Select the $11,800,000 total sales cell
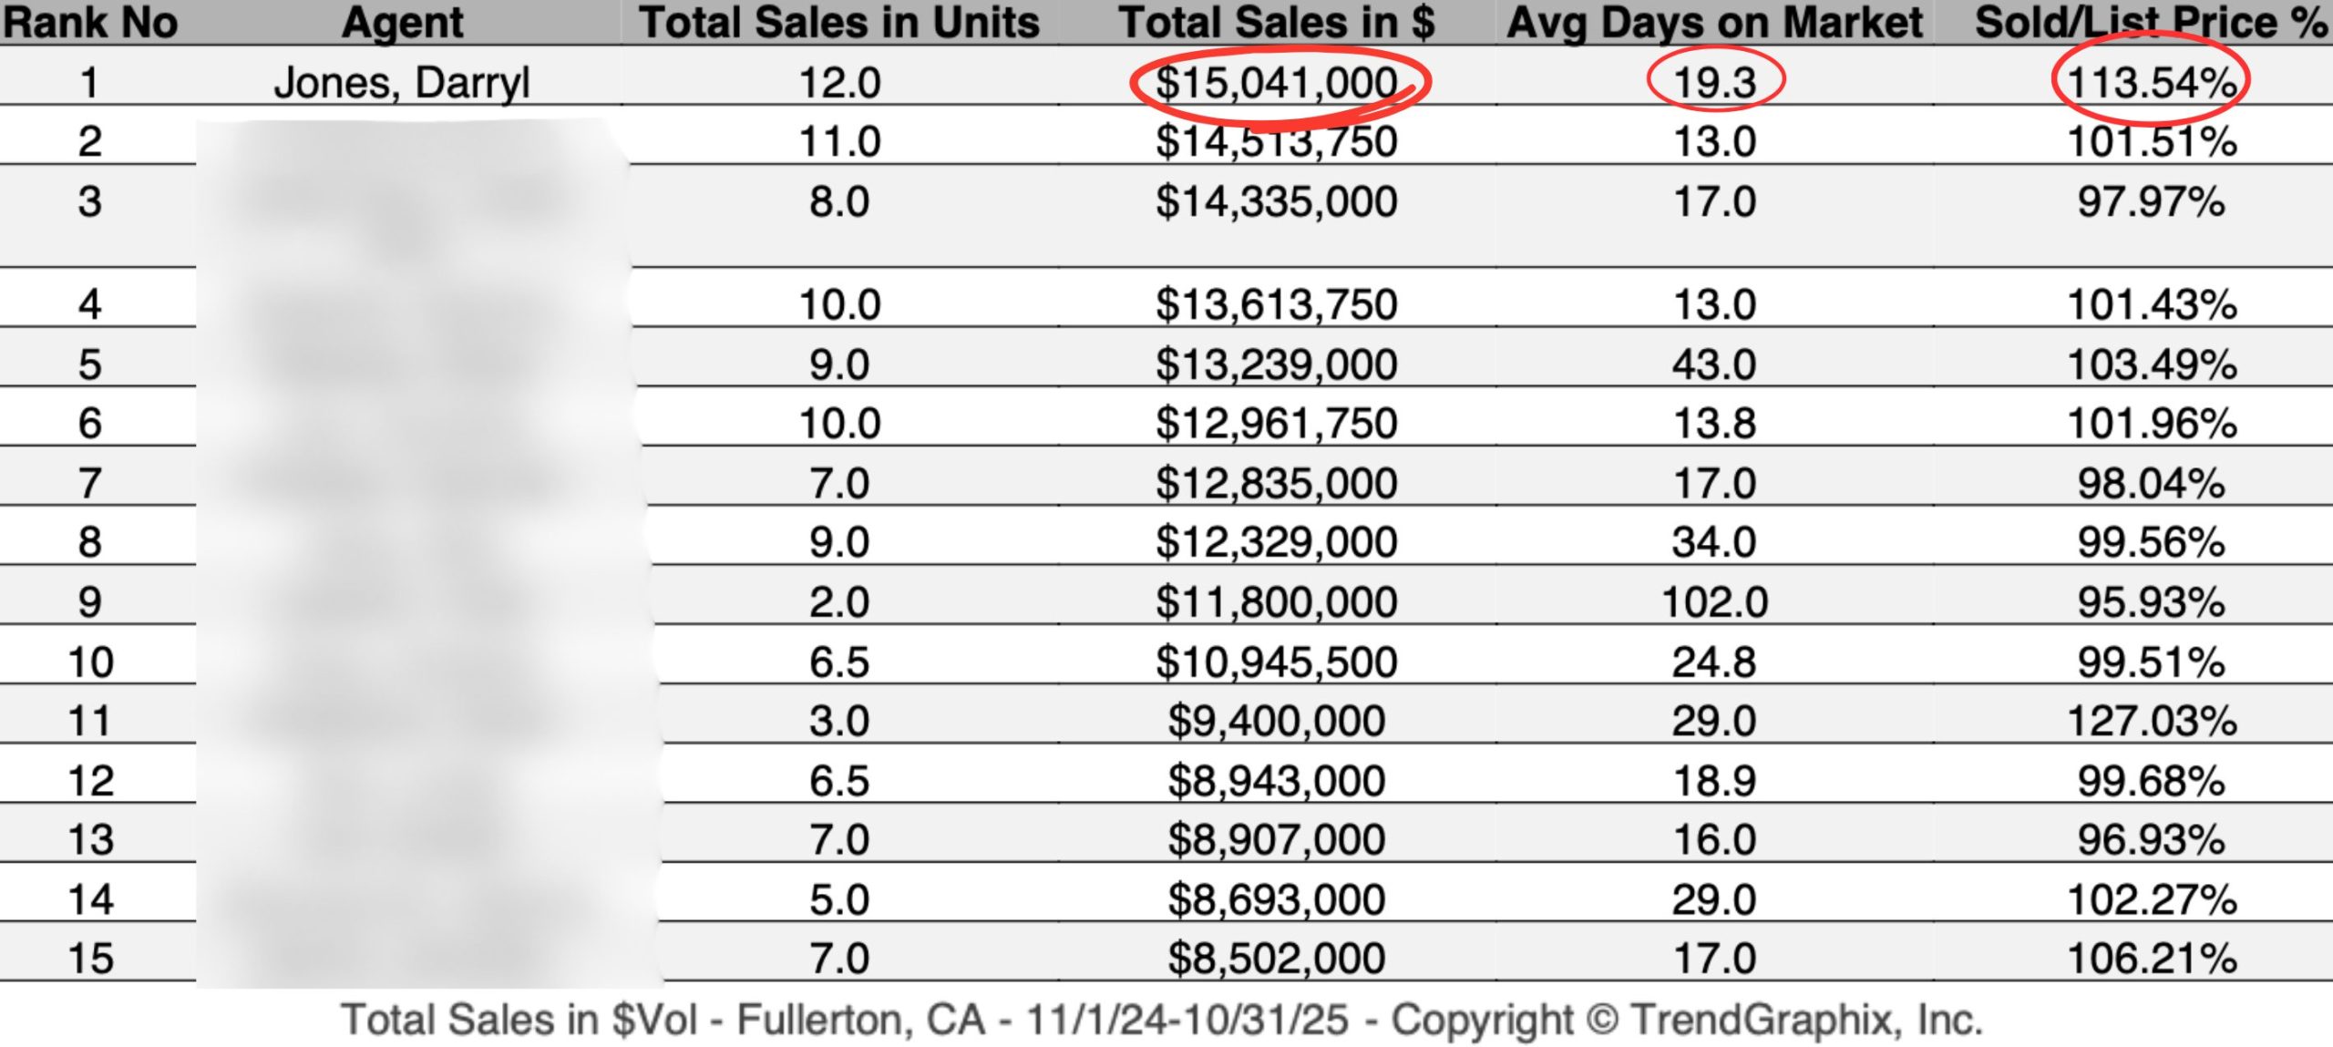This screenshot has height=1047, width=2333. pos(1276,602)
